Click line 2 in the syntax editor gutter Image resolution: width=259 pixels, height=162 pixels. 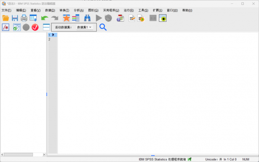click(49, 39)
